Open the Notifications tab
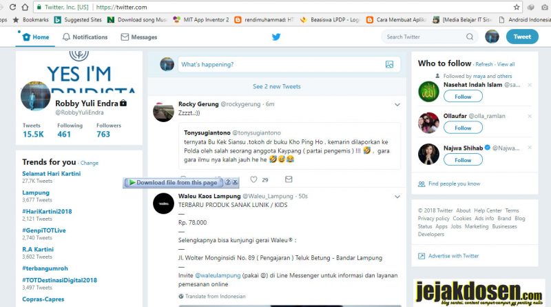The image size is (551, 307). click(x=85, y=37)
